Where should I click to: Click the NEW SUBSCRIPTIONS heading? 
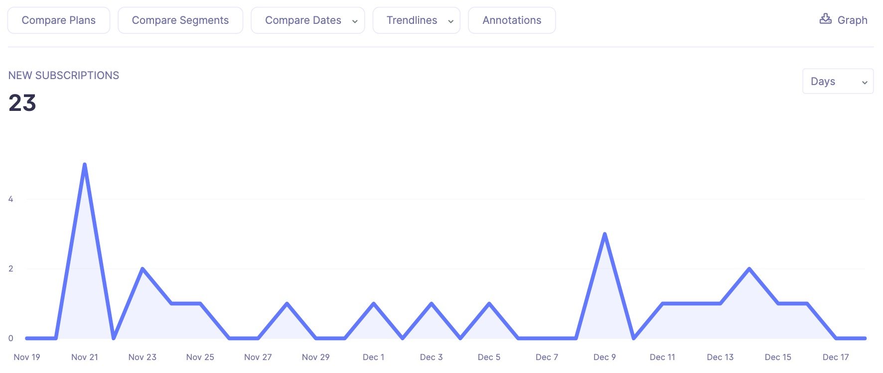click(64, 75)
